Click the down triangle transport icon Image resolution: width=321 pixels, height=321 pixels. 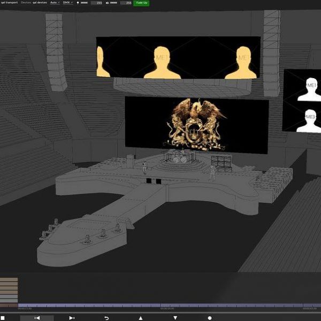pyautogui.click(x=175, y=318)
